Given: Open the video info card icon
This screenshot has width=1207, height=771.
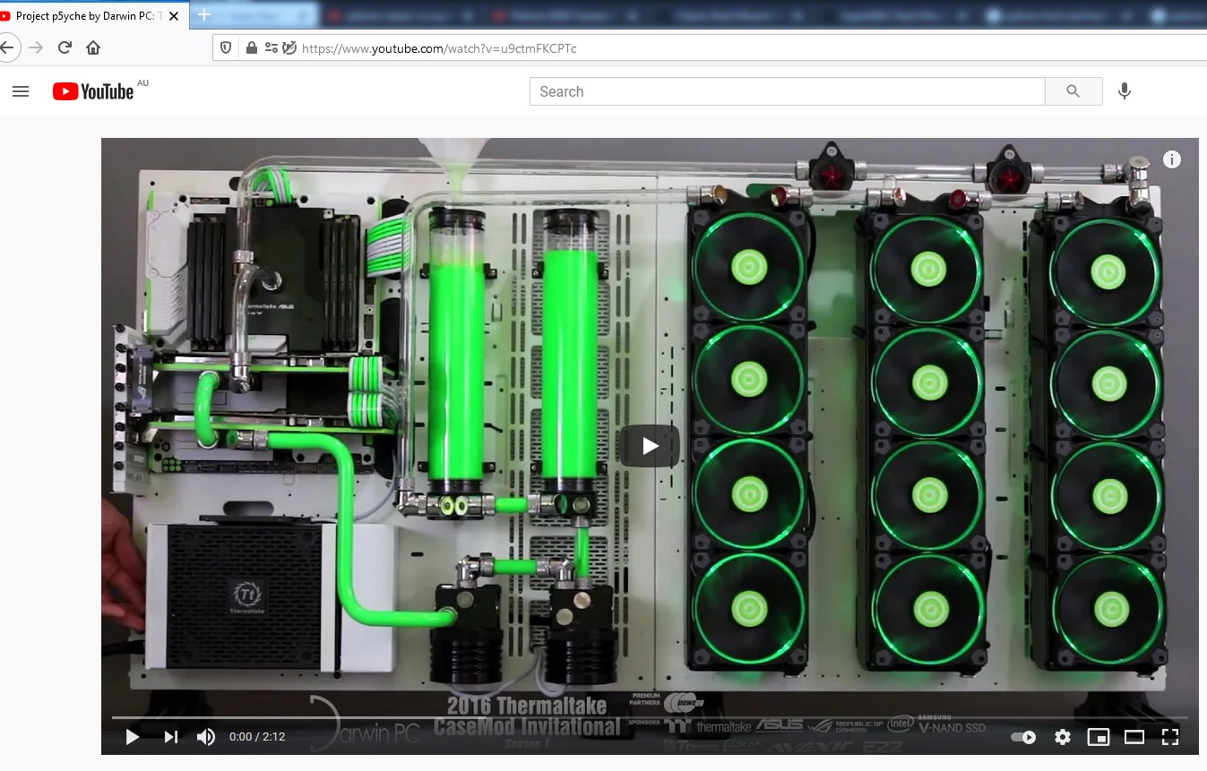Looking at the screenshot, I should [1172, 159].
